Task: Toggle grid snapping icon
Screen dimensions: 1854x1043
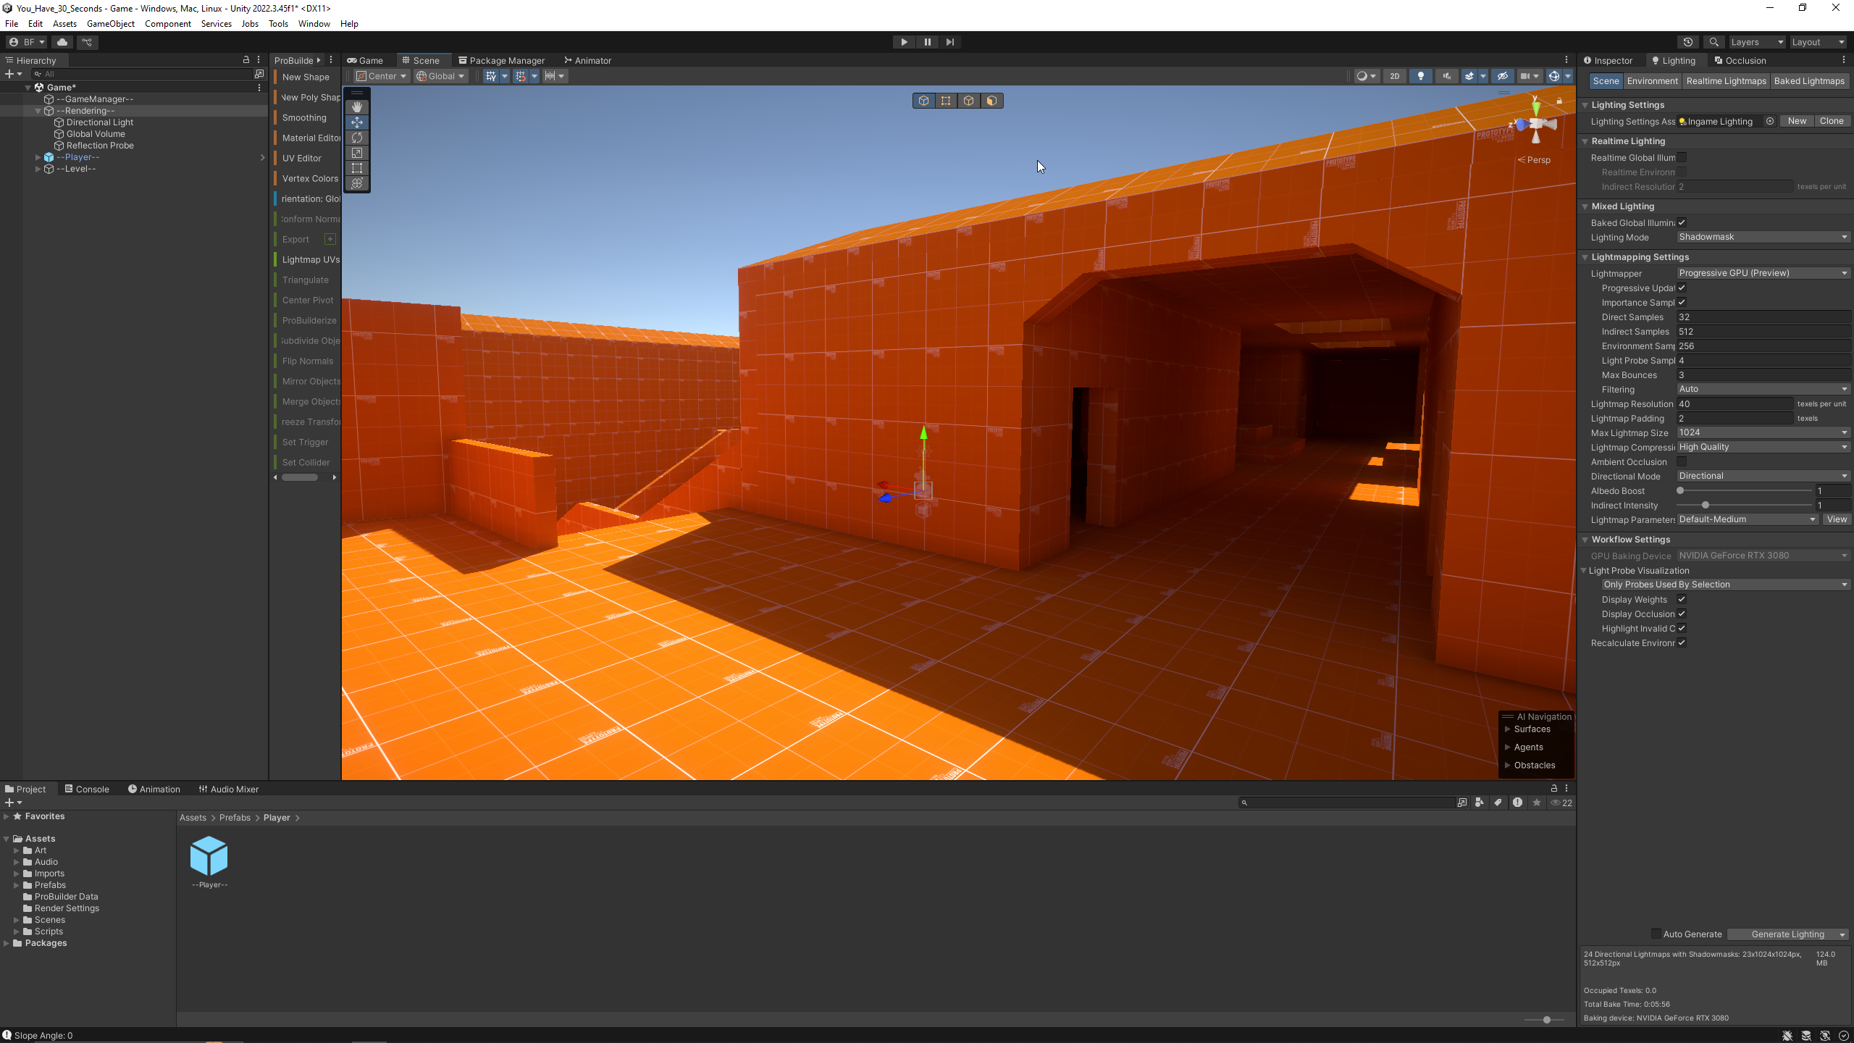Action: tap(521, 76)
